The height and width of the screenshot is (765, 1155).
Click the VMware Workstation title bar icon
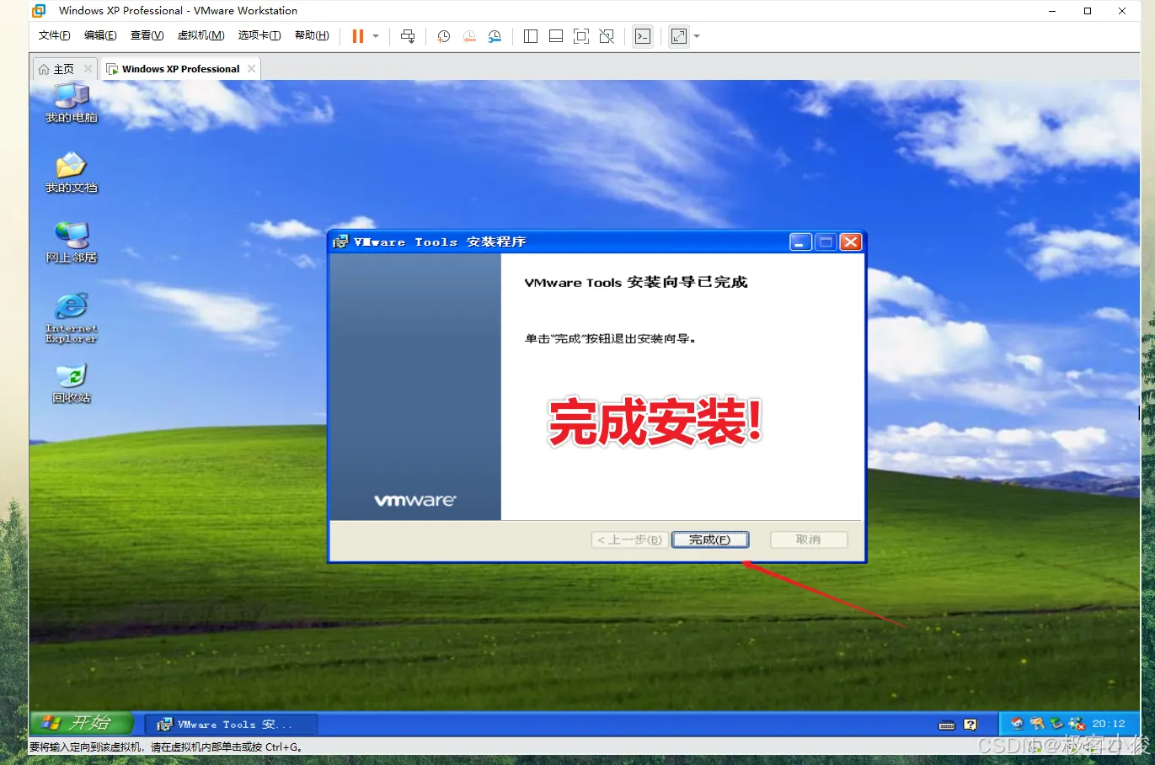(x=39, y=11)
